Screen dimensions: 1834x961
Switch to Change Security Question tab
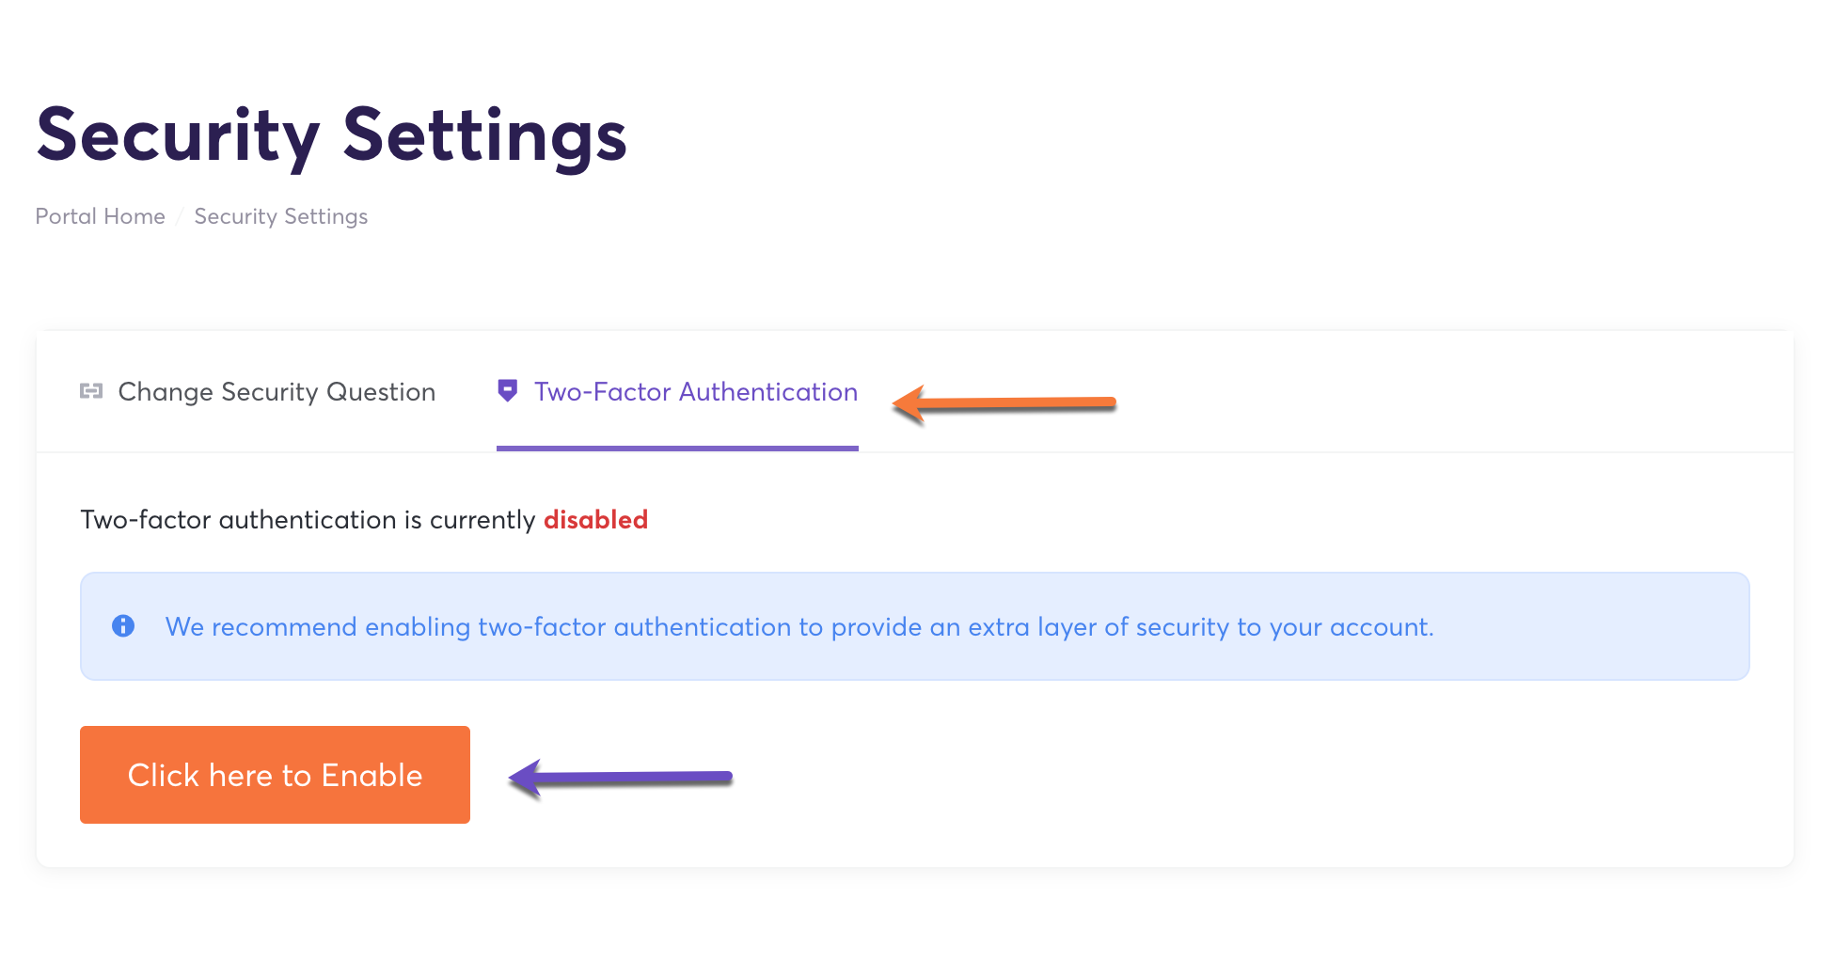(277, 392)
